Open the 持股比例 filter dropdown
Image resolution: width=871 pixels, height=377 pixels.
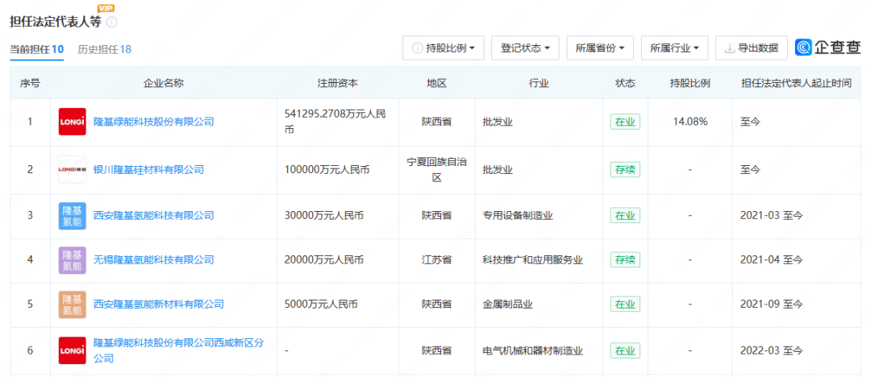point(443,48)
